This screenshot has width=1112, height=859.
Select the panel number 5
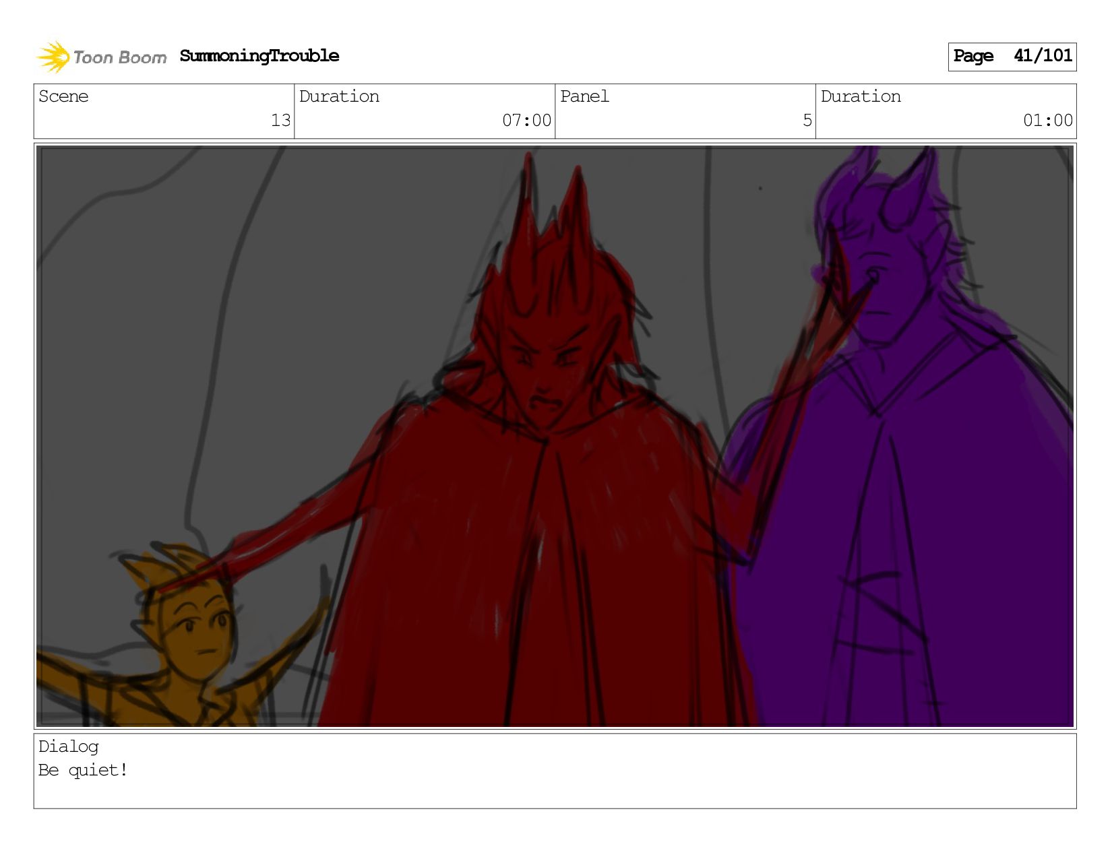tap(807, 121)
